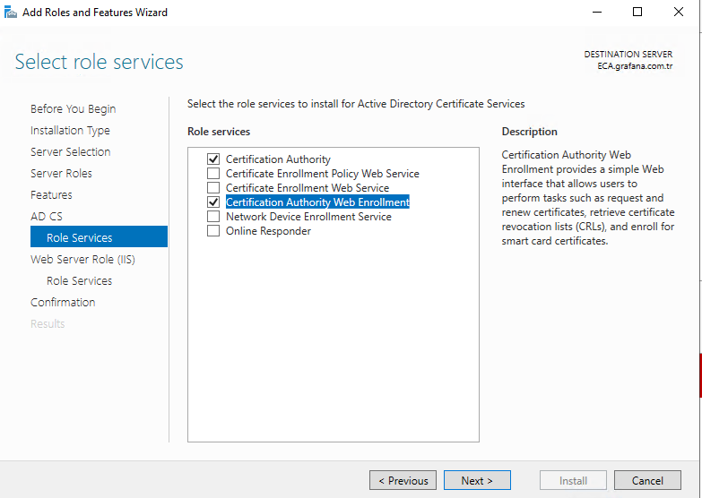Select Certificate Enrollment Web Service label
Screen dimensions: 702x498
(308, 187)
